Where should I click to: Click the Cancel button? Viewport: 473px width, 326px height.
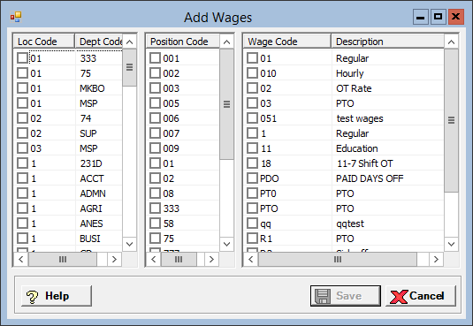pos(421,296)
